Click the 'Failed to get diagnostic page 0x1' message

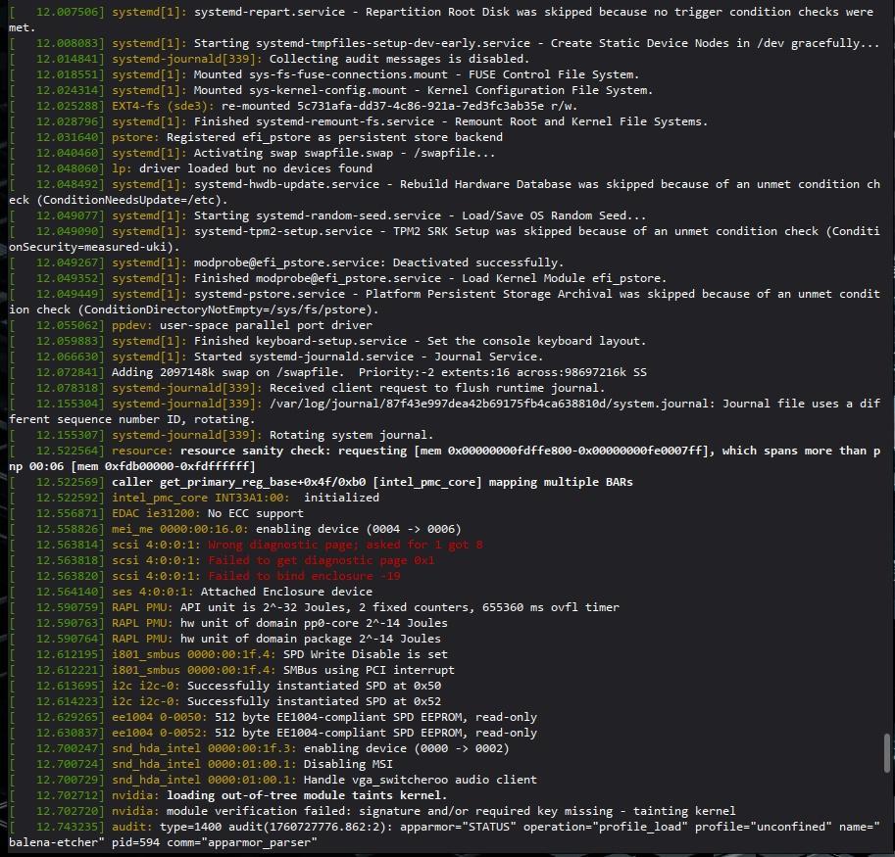(x=321, y=560)
